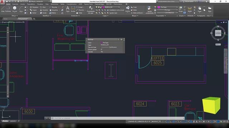Select the Línea draw tool
Screen dimensions: 229x128
click(3, 9)
